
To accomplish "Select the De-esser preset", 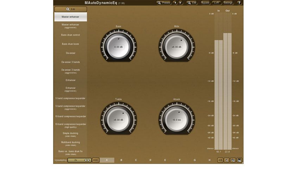I will (71, 53).
